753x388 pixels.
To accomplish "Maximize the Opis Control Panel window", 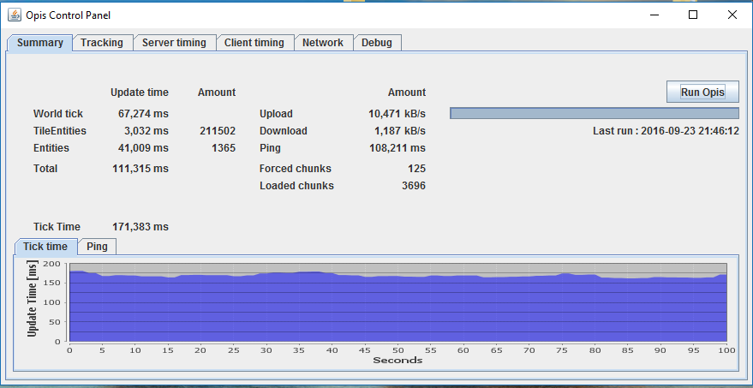I will click(x=693, y=15).
